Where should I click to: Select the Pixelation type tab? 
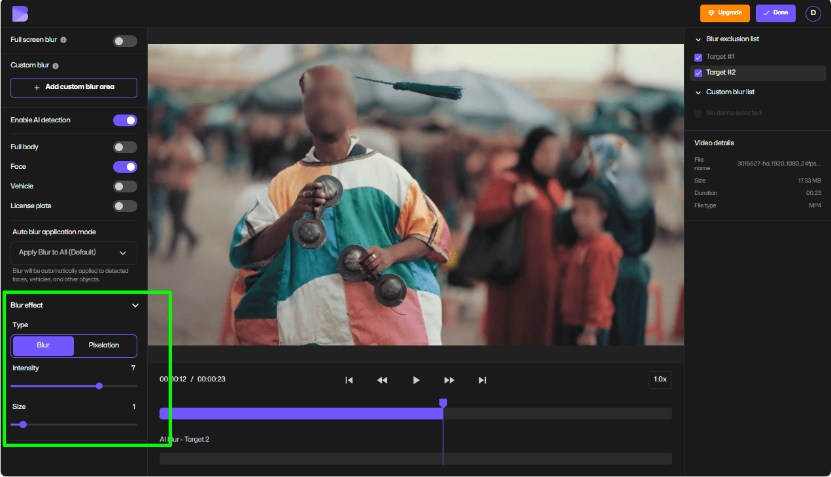104,345
